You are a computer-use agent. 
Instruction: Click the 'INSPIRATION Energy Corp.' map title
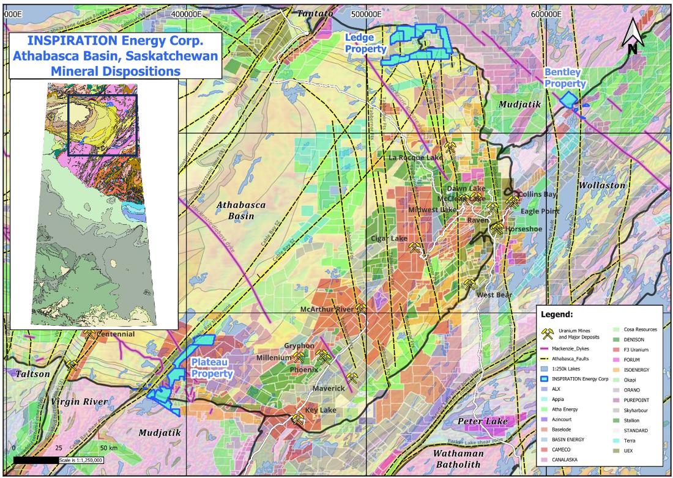(x=115, y=41)
